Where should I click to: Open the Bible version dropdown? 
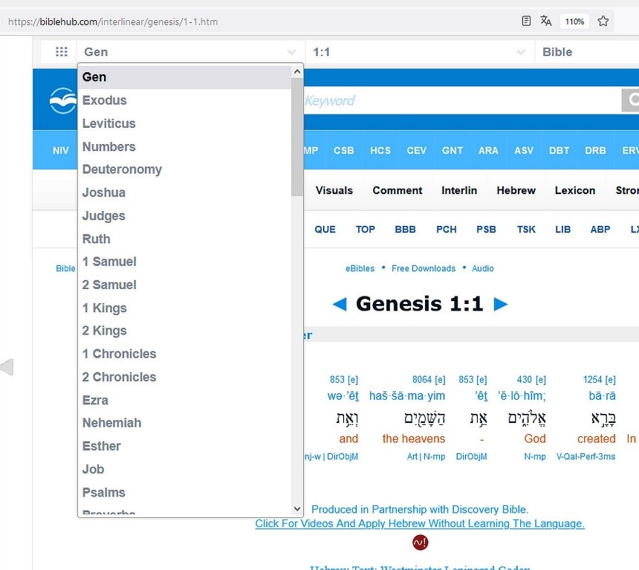587,52
